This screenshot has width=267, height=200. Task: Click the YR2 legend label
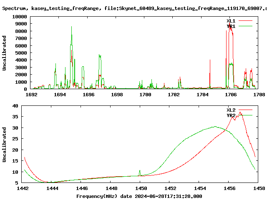[x=231, y=115]
